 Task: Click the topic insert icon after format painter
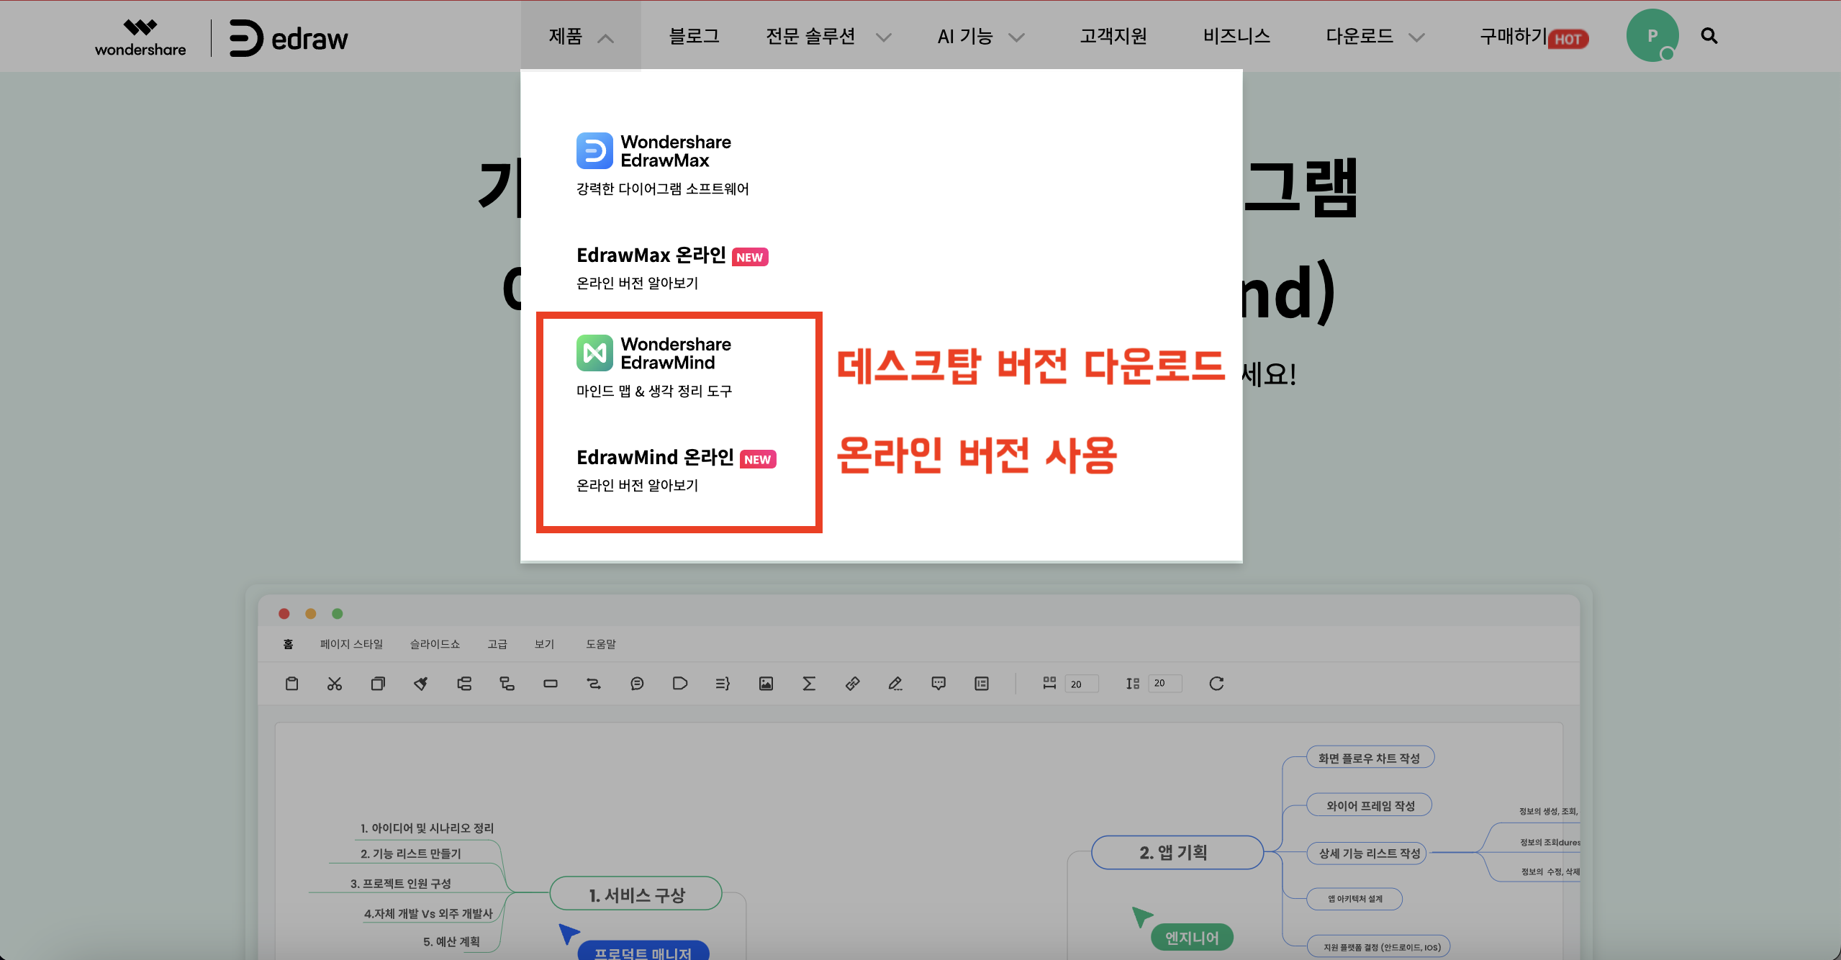[x=464, y=684]
